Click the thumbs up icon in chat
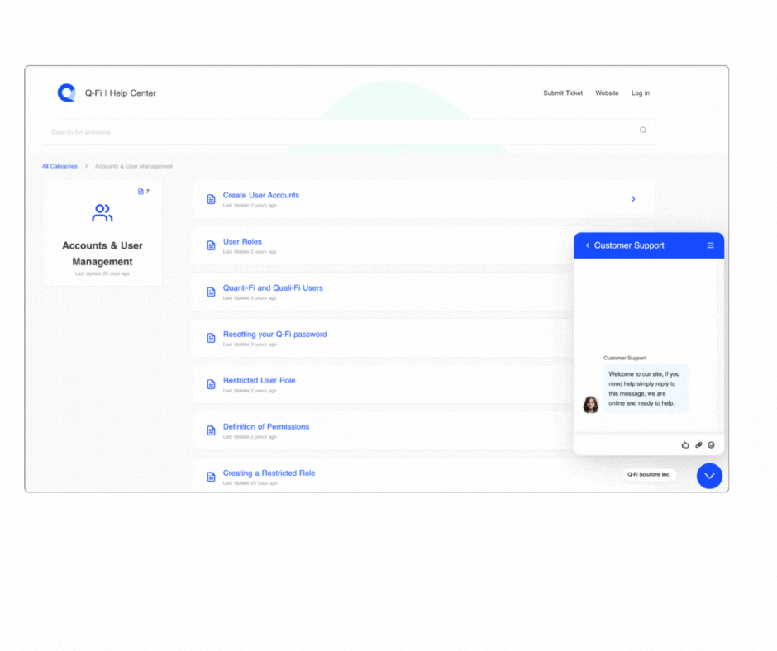Image resolution: width=777 pixels, height=651 pixels. point(684,445)
